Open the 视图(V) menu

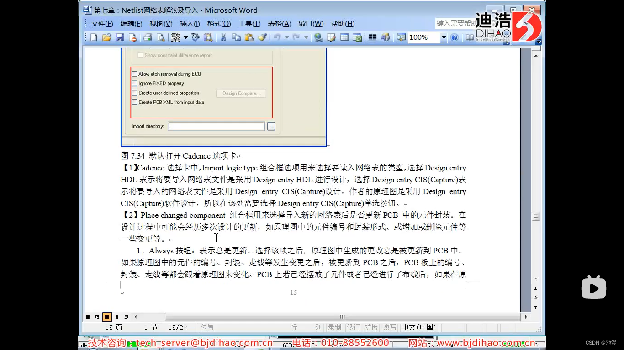[x=161, y=24]
